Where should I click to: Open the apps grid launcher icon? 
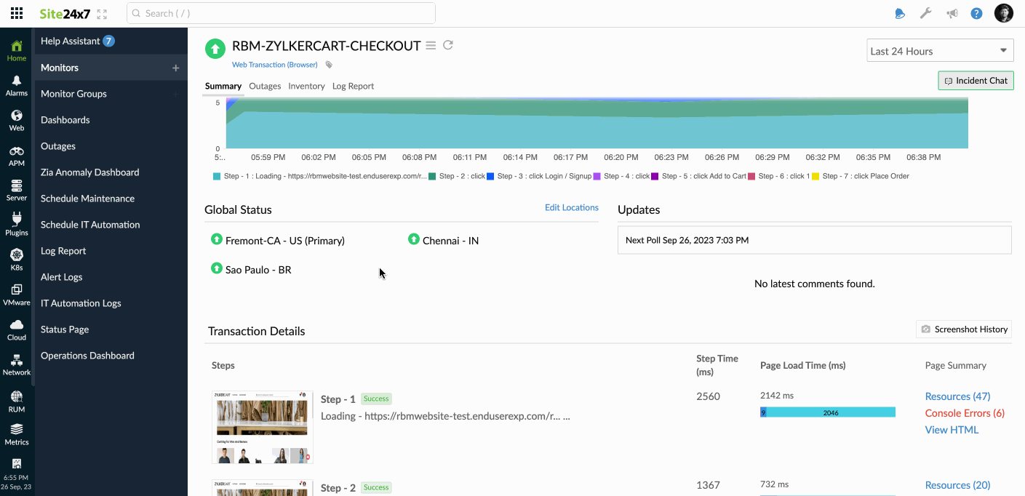[16, 13]
